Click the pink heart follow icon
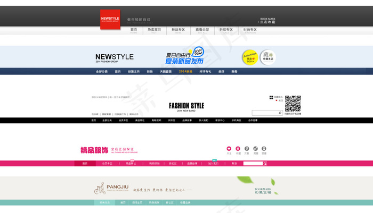 [229, 149]
